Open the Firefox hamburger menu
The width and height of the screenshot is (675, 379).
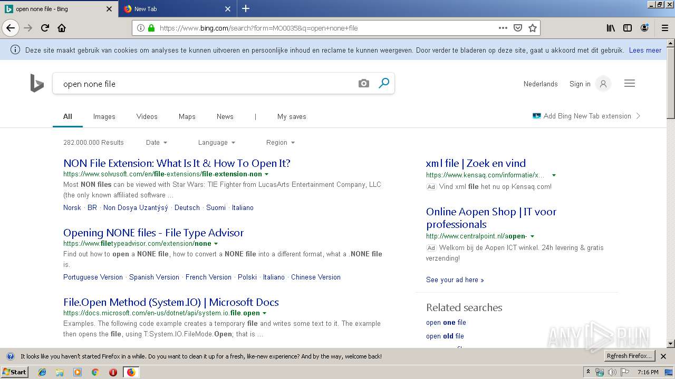(x=664, y=28)
